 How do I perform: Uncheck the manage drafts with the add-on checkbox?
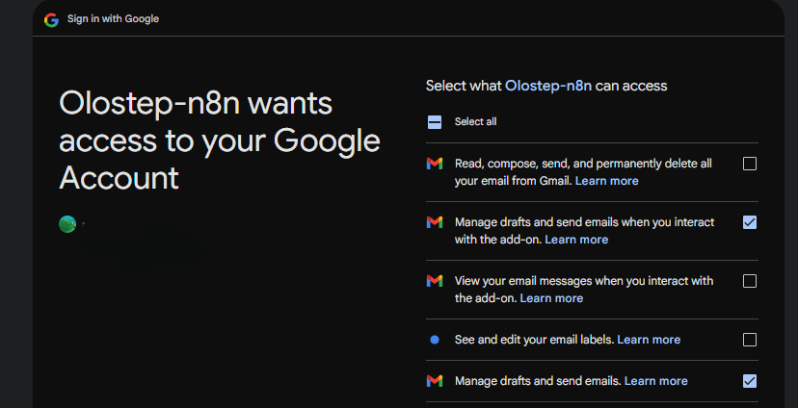tap(750, 222)
